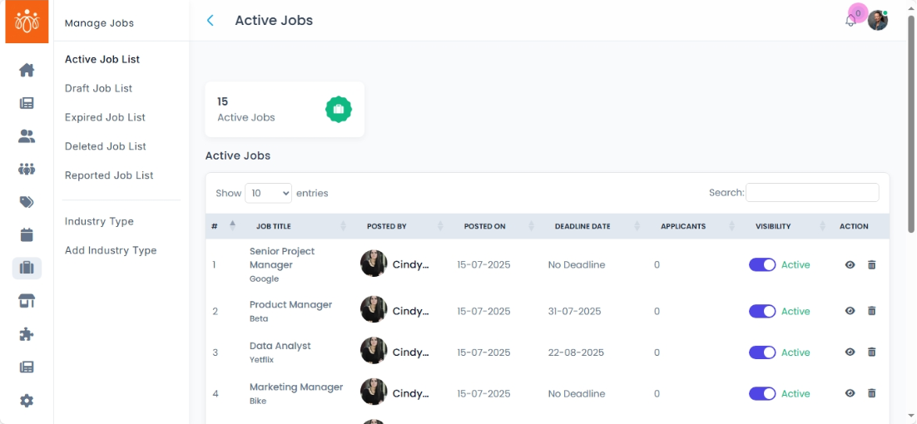Click the home icon in sidebar
Viewport: 917px width, 424px height.
(27, 71)
